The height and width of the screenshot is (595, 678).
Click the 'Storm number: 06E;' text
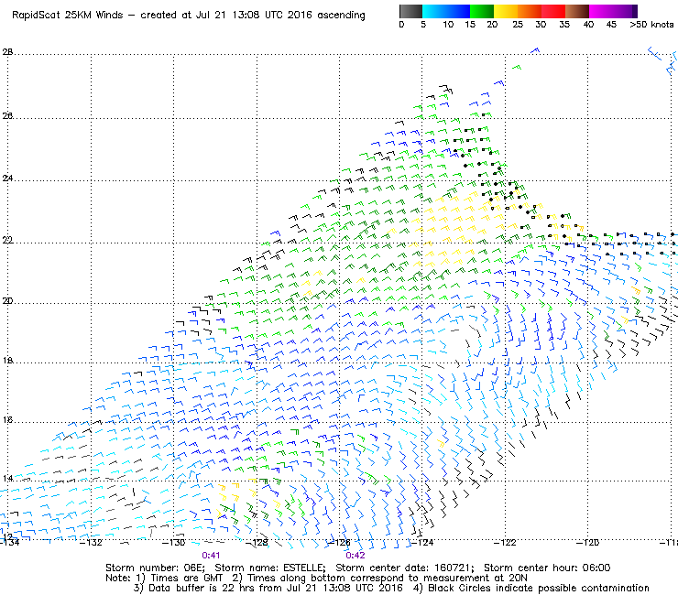point(156,568)
